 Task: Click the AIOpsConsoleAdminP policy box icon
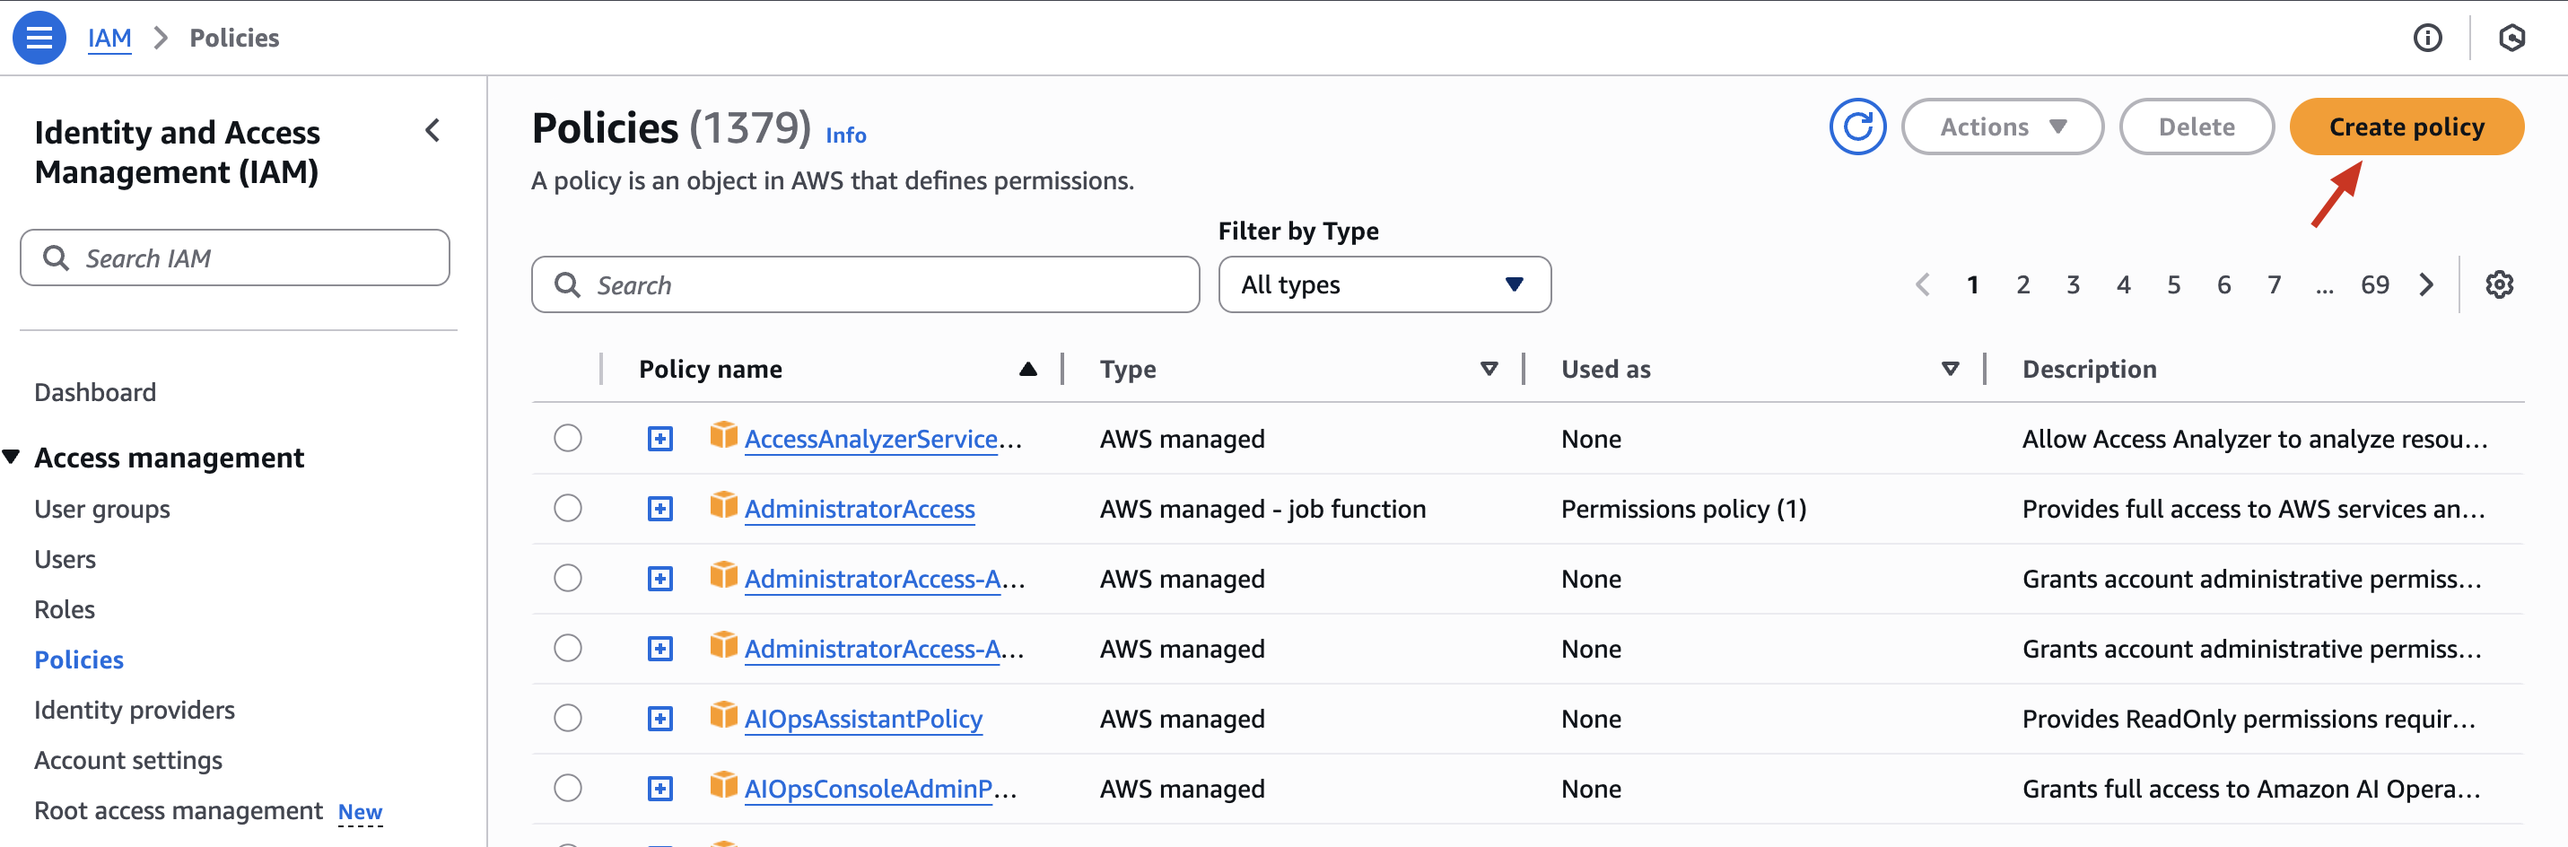[724, 785]
